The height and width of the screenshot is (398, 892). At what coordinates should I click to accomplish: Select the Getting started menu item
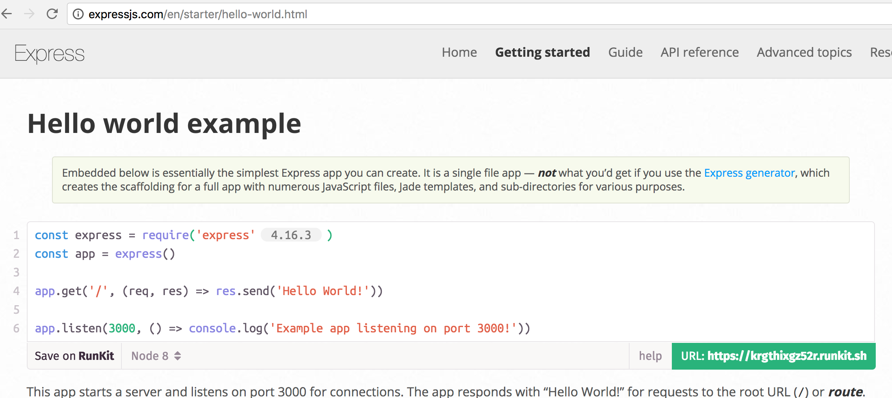coord(542,52)
